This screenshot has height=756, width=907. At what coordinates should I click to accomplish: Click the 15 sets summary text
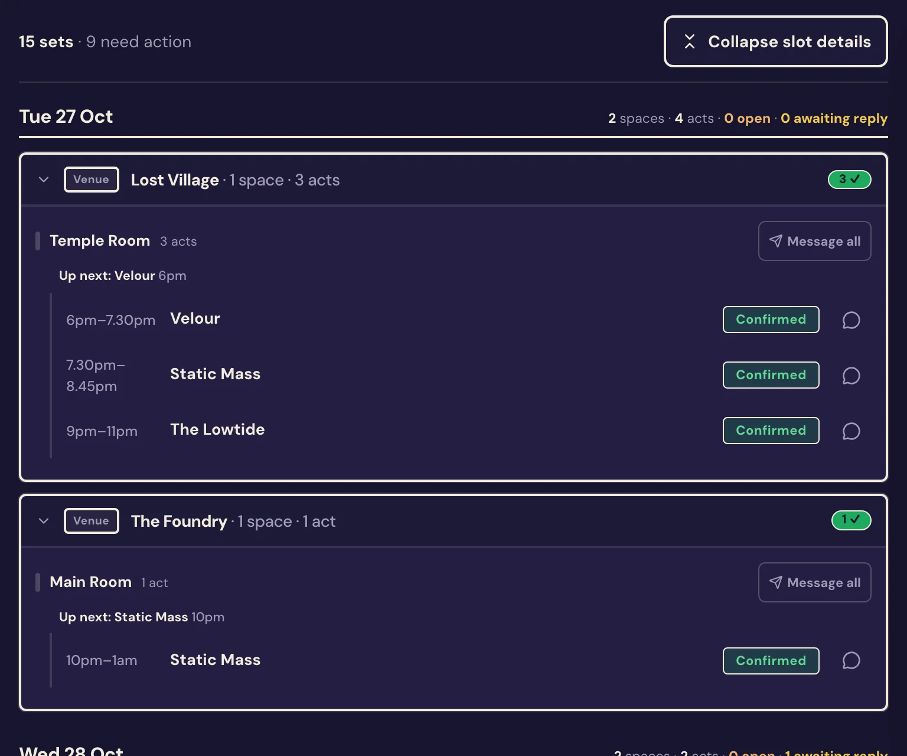point(46,42)
